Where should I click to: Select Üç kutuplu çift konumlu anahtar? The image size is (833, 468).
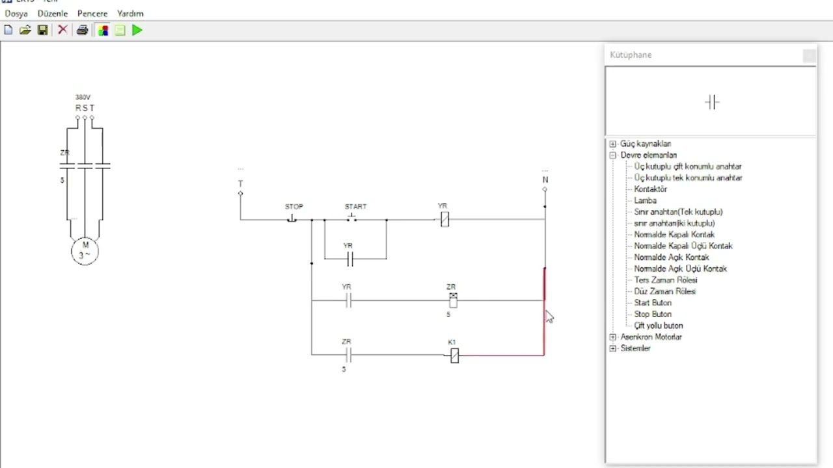pos(688,166)
